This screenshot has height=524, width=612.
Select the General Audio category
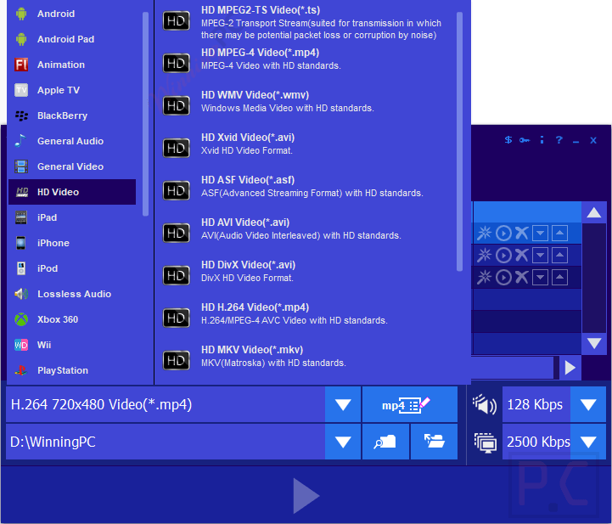tap(72, 141)
